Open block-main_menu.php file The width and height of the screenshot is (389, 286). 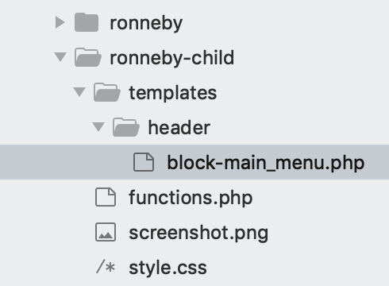pos(266,163)
